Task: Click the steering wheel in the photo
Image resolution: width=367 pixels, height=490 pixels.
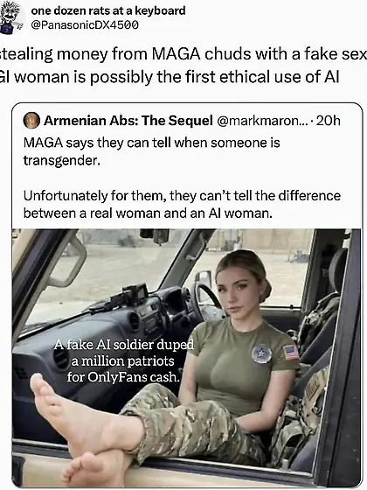Action: click(205, 300)
